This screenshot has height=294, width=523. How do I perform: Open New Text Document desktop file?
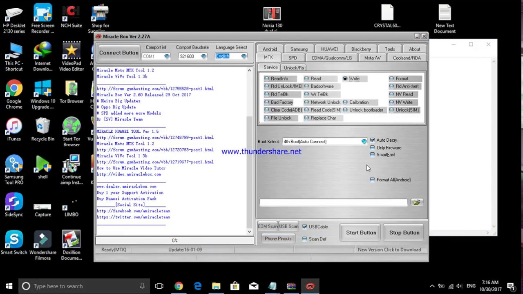(x=445, y=19)
